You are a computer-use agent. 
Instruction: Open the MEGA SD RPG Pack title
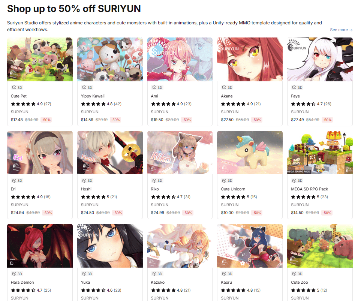pos(309,189)
